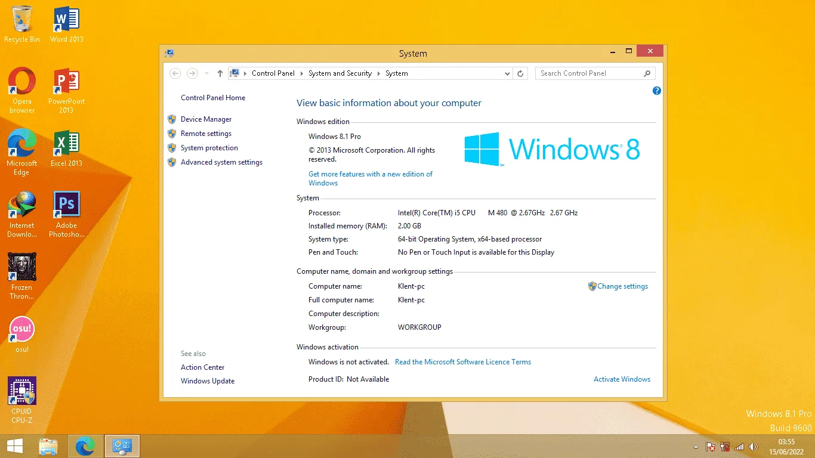This screenshot has width=815, height=458.
Task: Click the battery power tray icon
Action: click(725, 447)
